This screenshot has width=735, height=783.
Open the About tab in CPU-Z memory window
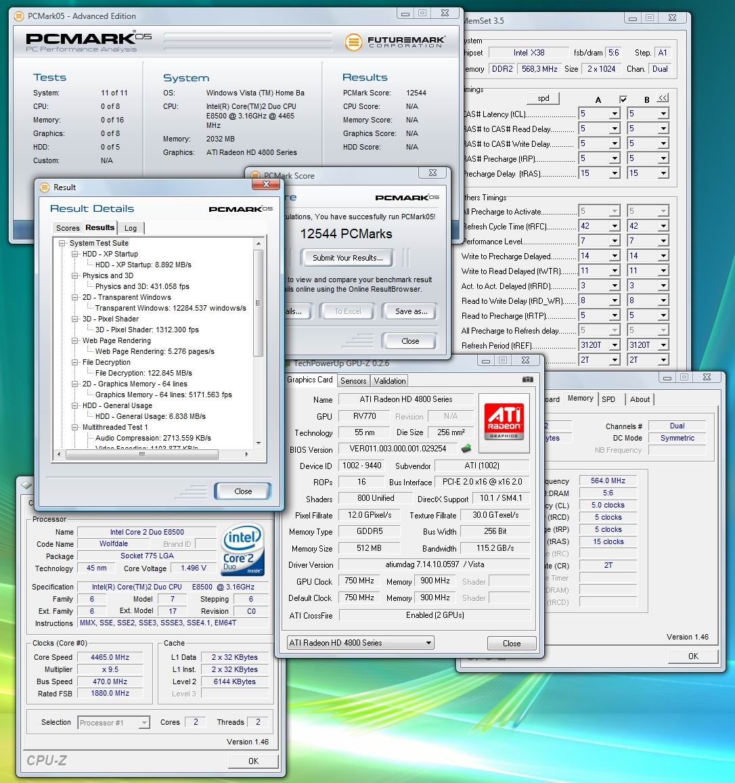pos(640,399)
